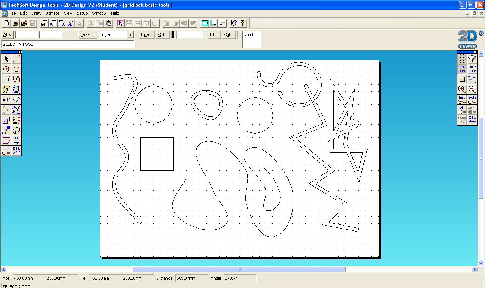485x288 pixels.
Task: Select the Rectangle drawing tool
Action: [6, 79]
